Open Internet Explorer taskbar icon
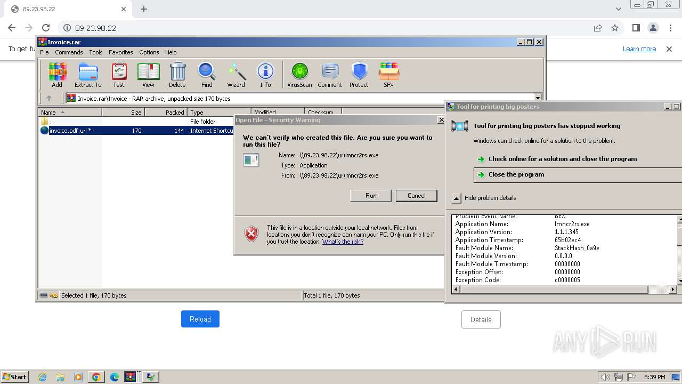Image resolution: width=682 pixels, height=384 pixels. [43, 377]
